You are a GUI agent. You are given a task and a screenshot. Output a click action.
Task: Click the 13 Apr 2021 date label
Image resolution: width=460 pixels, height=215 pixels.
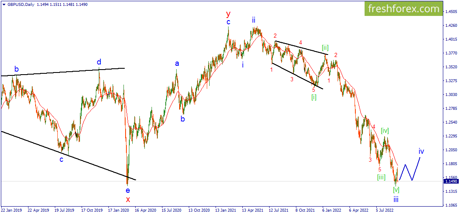[x=252, y=210]
